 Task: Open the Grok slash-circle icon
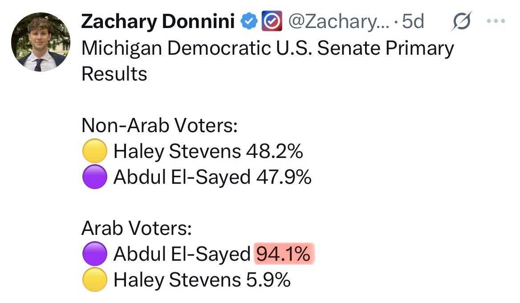(461, 21)
